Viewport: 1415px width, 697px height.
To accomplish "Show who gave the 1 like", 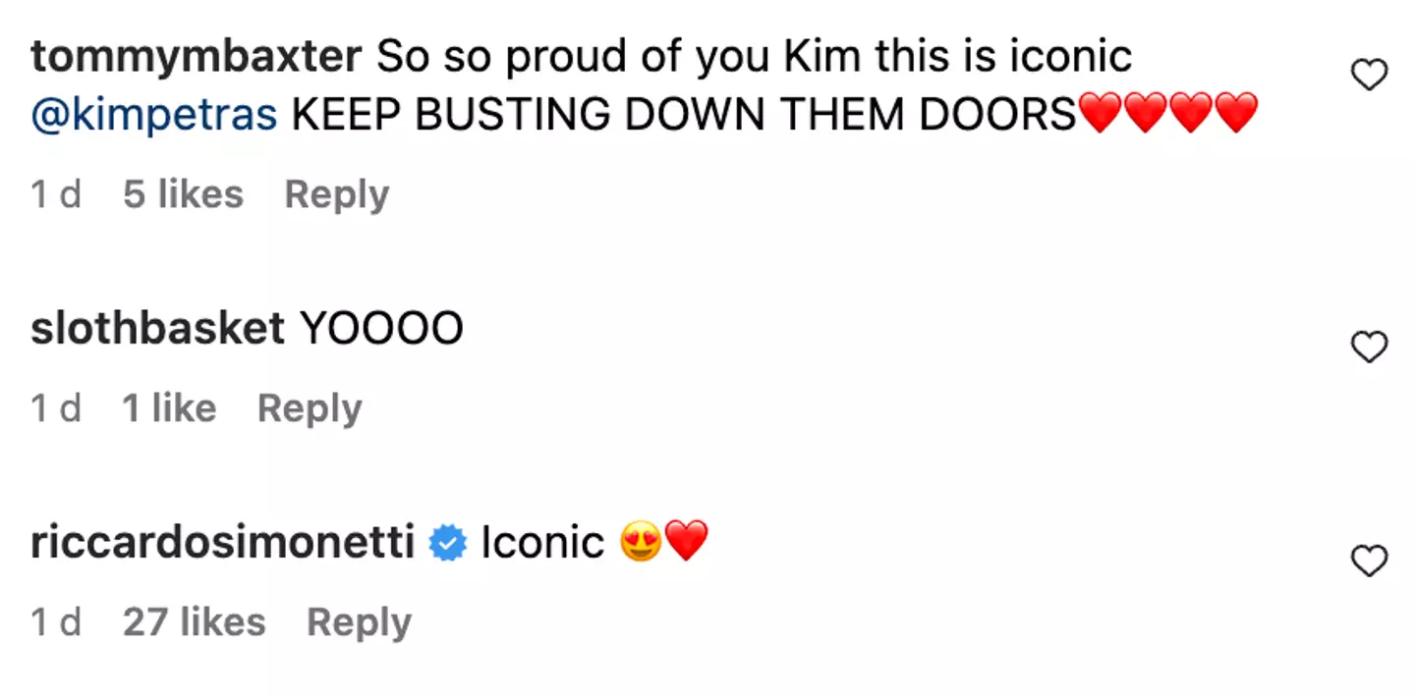I will 169,408.
